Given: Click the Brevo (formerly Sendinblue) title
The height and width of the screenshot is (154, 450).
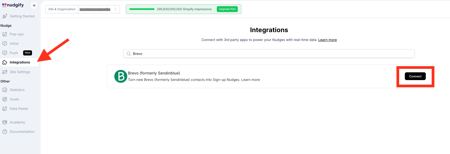Looking at the screenshot, I should [154, 73].
